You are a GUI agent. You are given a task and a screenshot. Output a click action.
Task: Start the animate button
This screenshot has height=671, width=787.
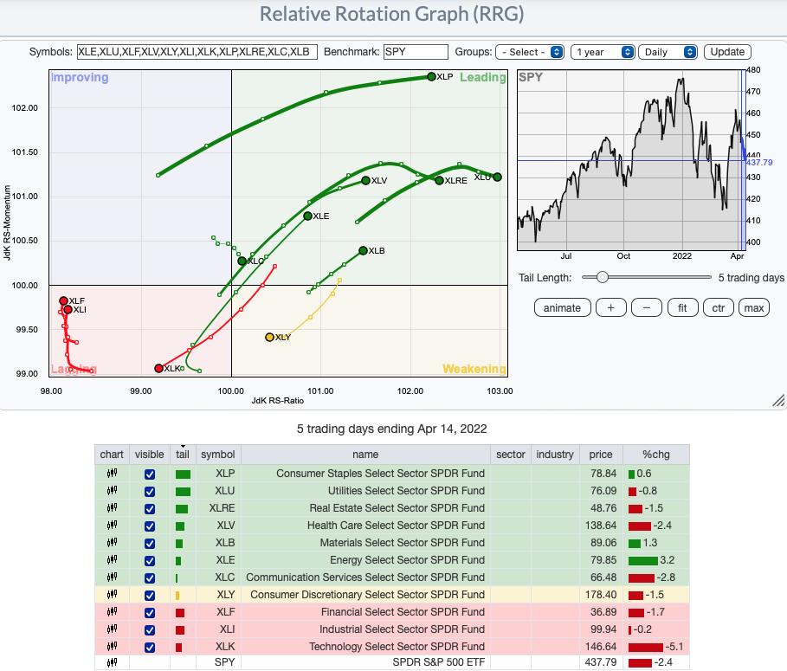(x=562, y=307)
